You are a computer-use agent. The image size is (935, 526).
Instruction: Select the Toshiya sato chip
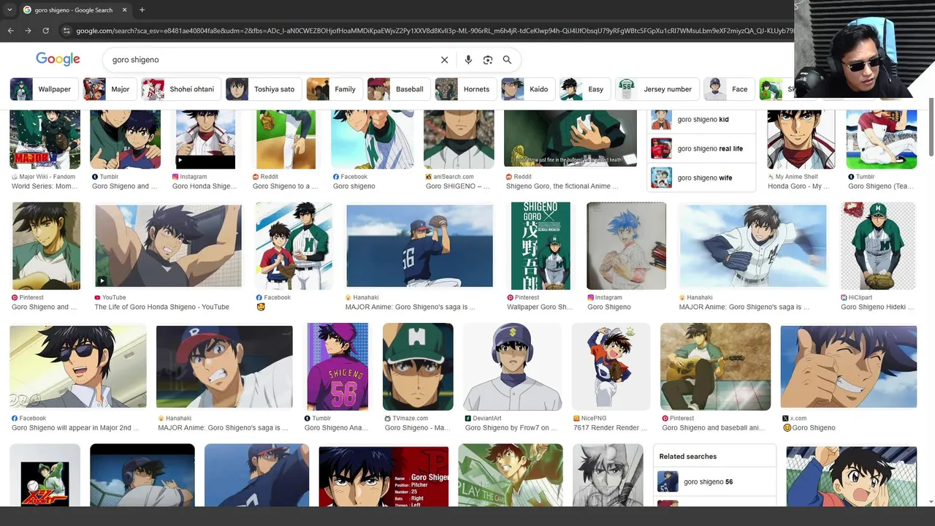[x=263, y=89]
